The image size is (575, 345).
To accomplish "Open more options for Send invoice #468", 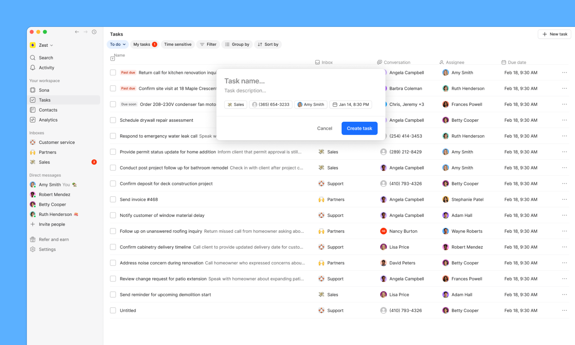I will pyautogui.click(x=564, y=199).
